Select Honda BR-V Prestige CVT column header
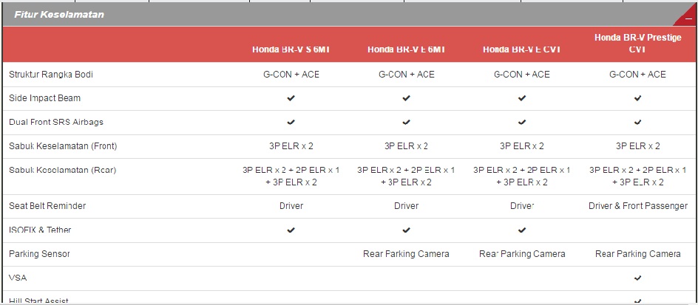 637,43
